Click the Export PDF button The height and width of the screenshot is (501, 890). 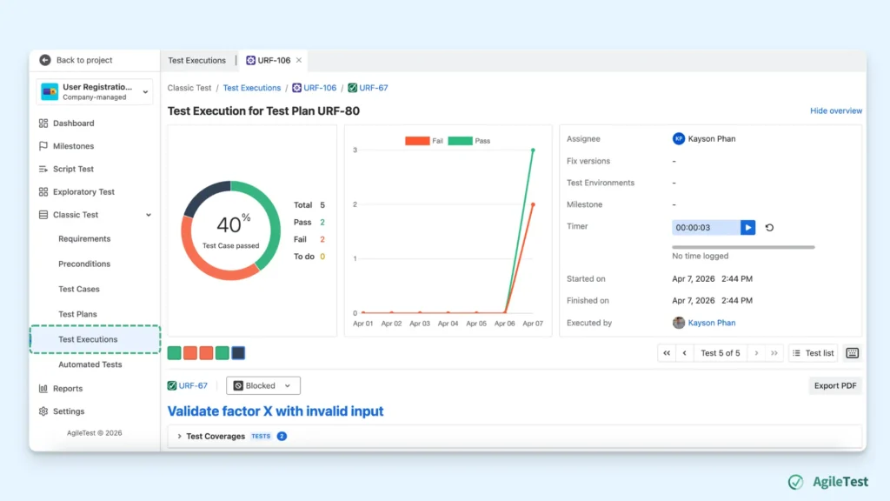coord(835,385)
